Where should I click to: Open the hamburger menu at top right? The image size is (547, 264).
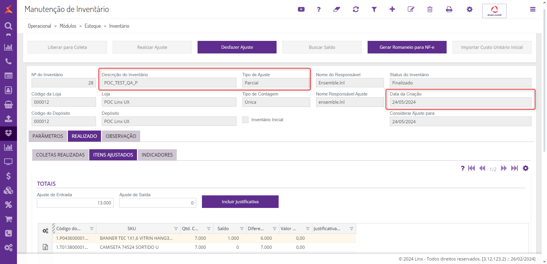tap(533, 9)
